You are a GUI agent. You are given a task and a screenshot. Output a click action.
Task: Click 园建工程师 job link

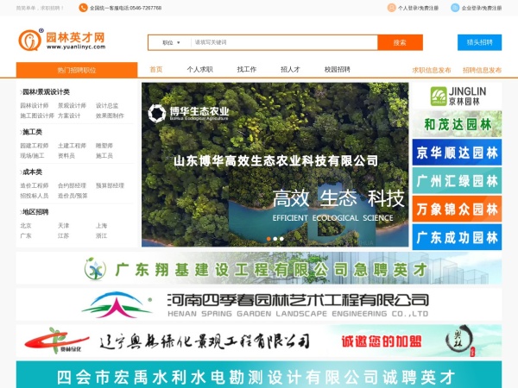tap(35, 146)
